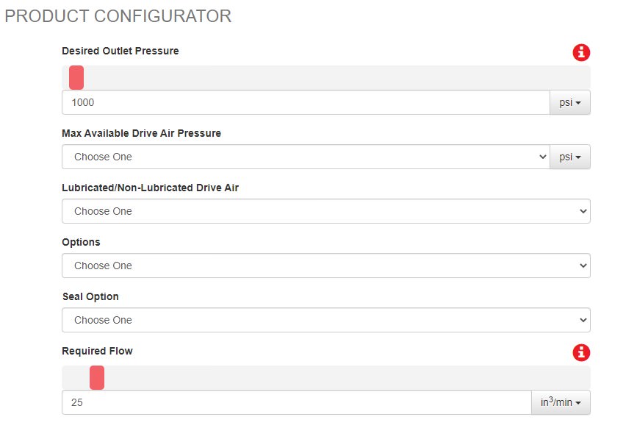Open the Seal Option Choose One select

[325, 321]
